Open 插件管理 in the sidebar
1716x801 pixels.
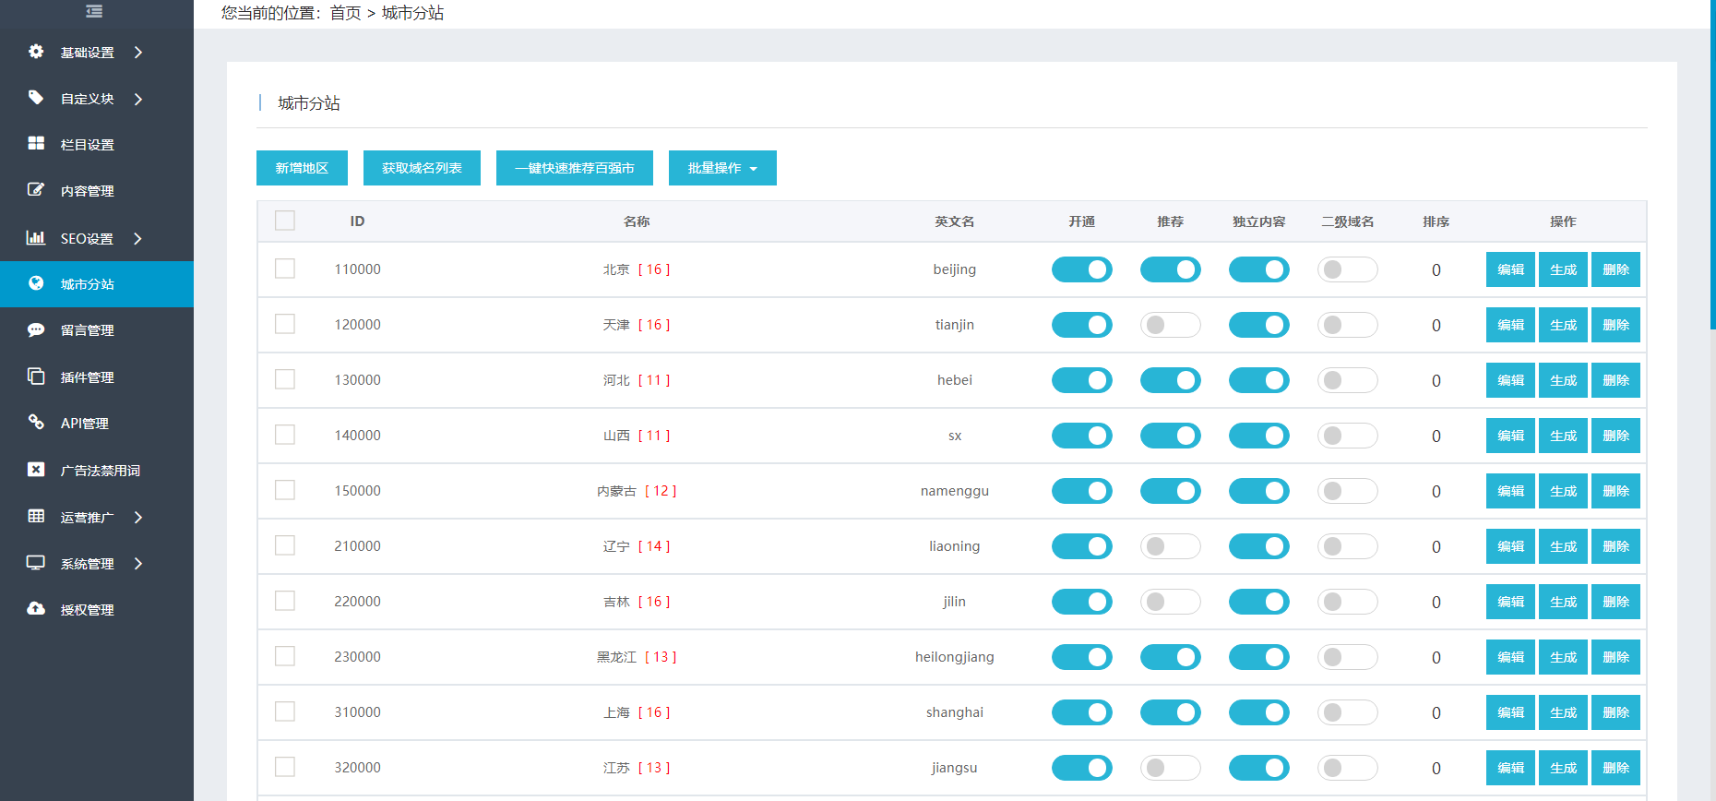pos(88,377)
